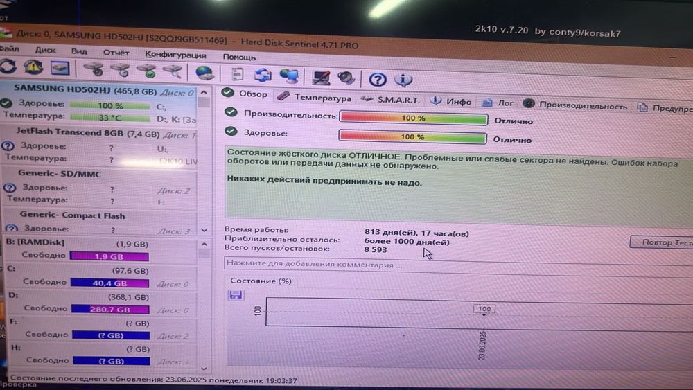Click the green check status icon of SAMSUNG HD502HJ
This screenshot has width=693, height=390.
click(6, 103)
